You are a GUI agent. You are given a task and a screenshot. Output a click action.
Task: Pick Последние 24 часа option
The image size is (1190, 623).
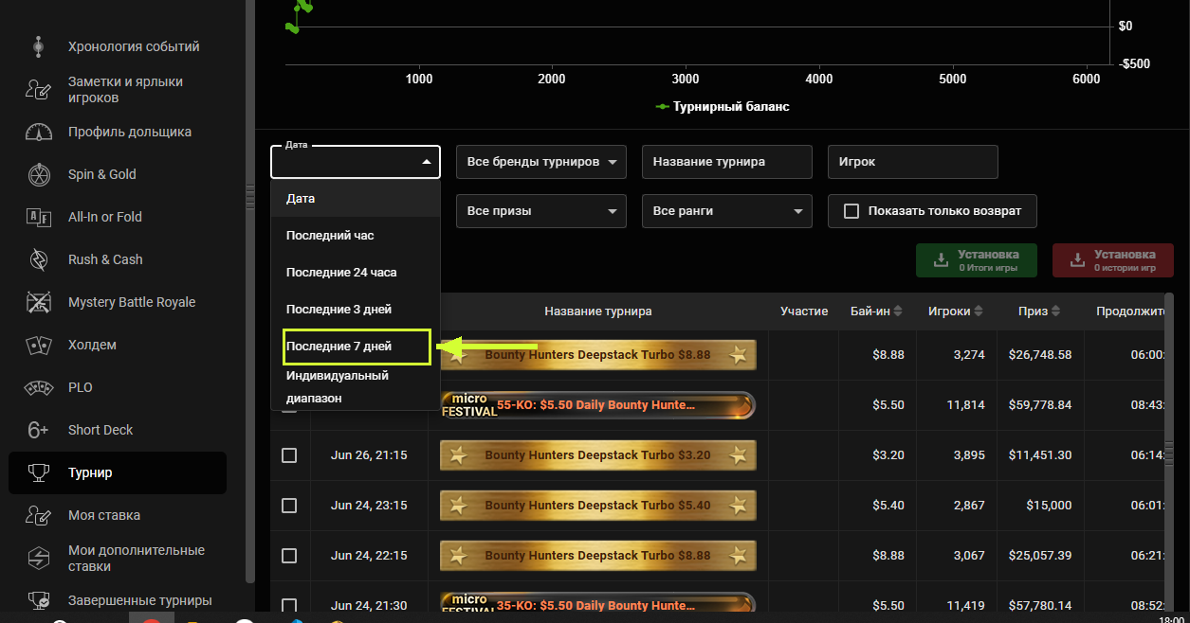(x=356, y=273)
